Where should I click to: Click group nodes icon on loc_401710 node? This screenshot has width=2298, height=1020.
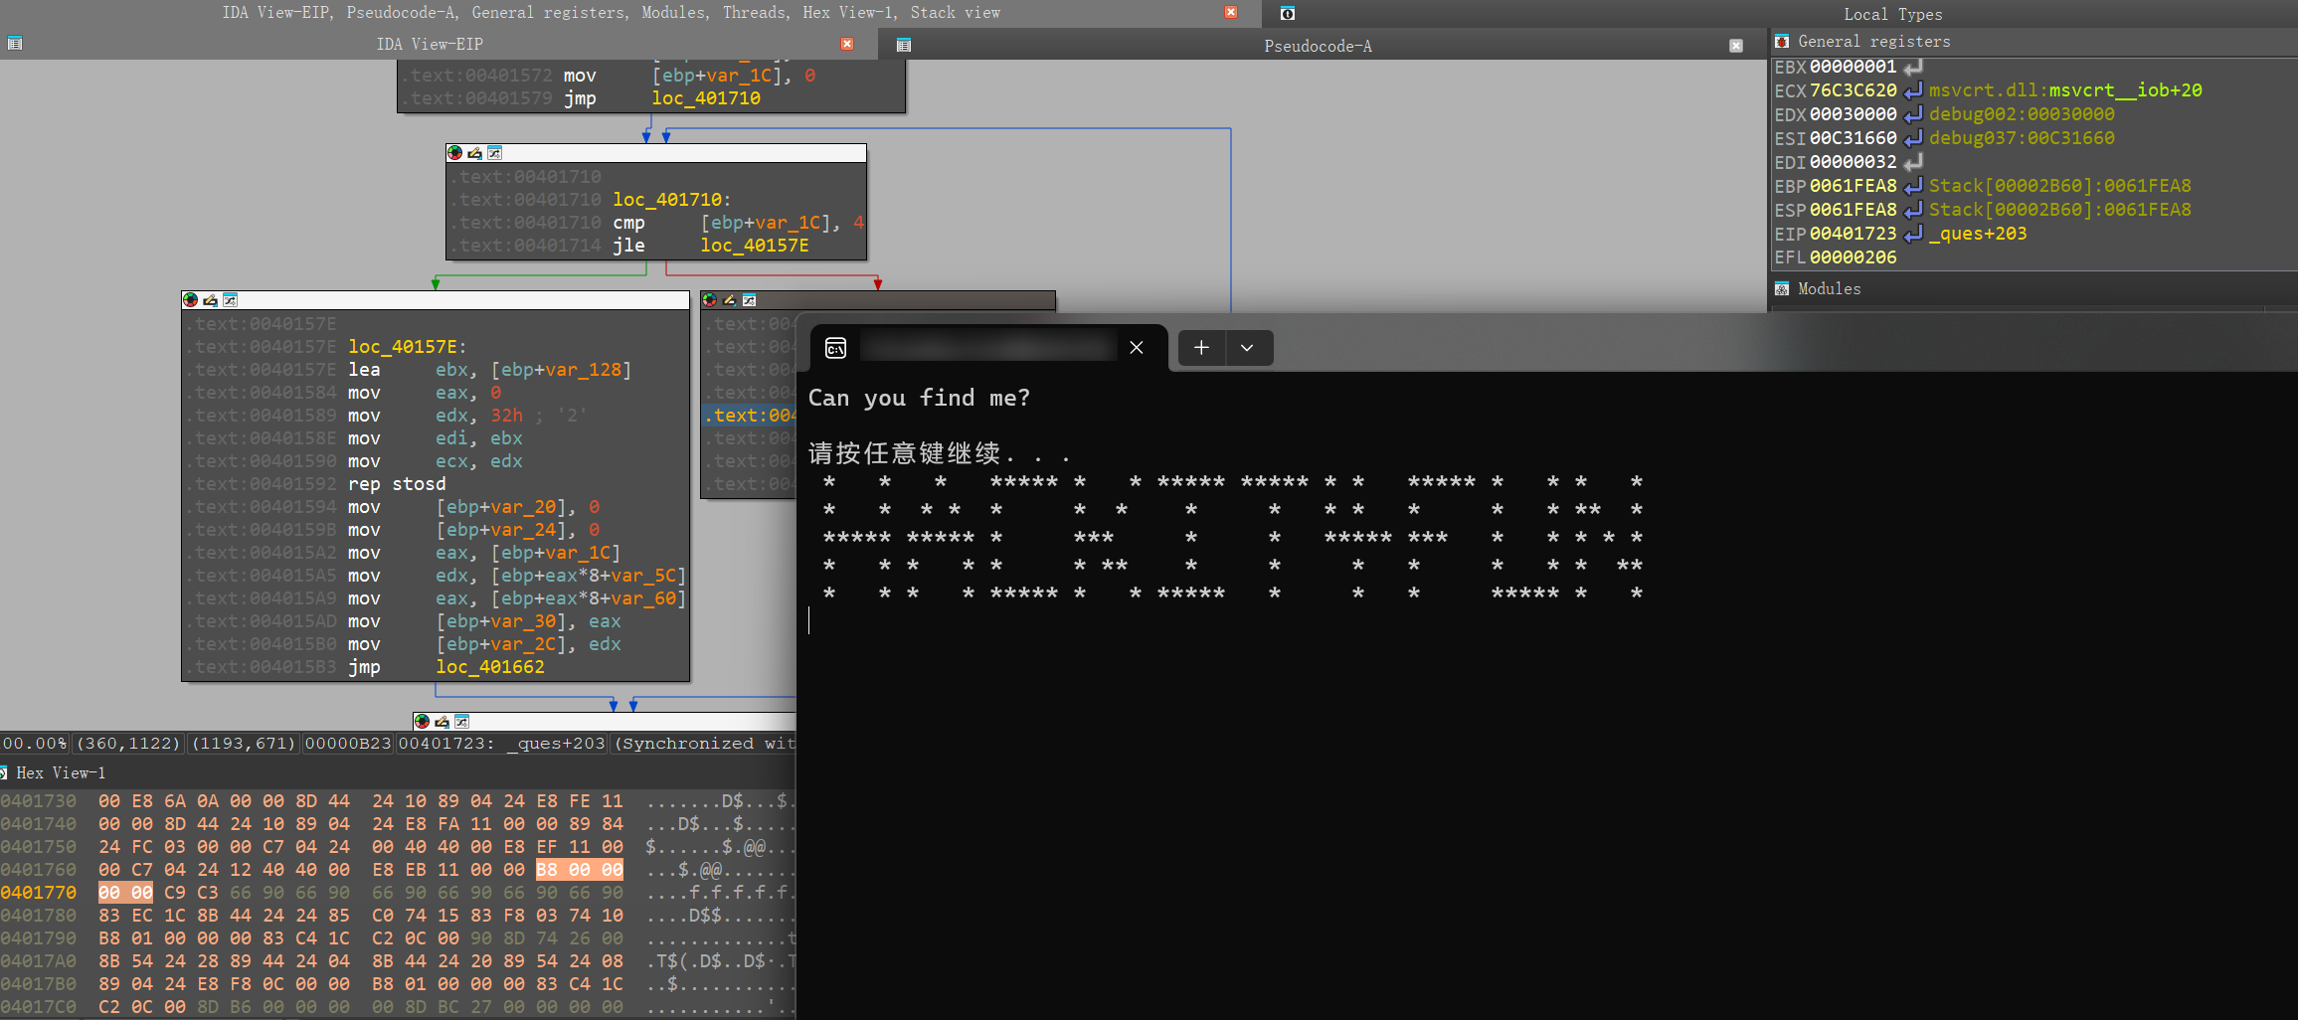(x=494, y=153)
